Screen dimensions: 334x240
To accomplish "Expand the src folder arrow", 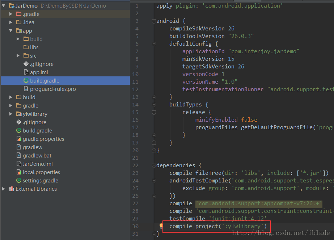I will [18, 56].
